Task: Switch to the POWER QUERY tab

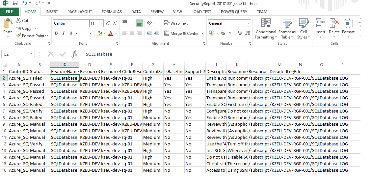Action: (x=234, y=12)
